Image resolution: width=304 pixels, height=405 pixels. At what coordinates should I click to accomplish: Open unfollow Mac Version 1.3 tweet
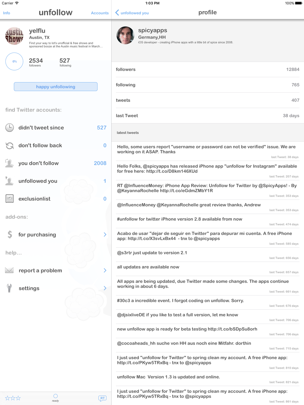tap(208, 379)
